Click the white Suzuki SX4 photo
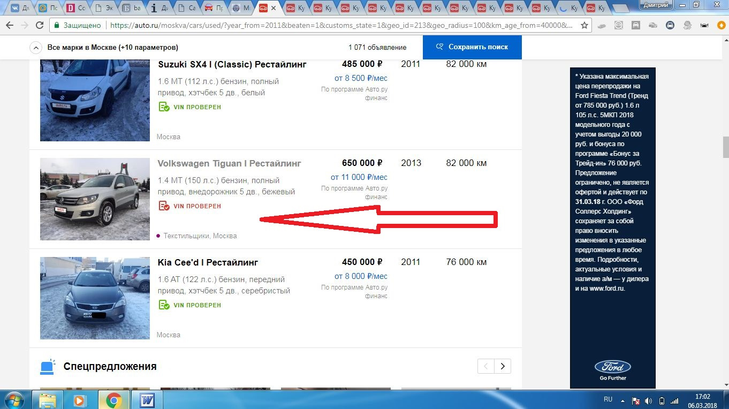Viewport: 729px width, 409px height. tap(95, 100)
